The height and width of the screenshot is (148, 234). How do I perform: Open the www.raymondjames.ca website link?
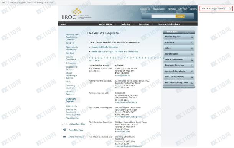pyautogui.click(x=126, y=102)
